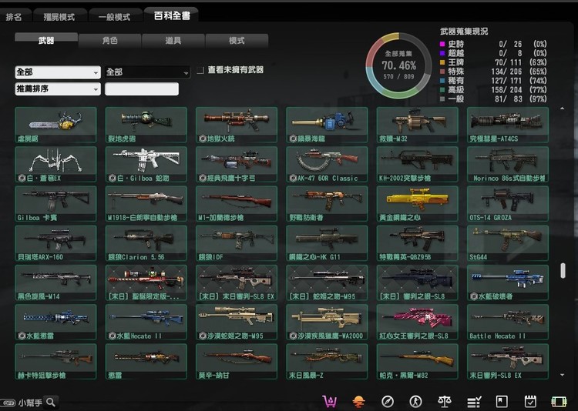This screenshot has height=411, width=578.
Task: Switch to the 殭屍模式 tab
Action: tap(59, 17)
